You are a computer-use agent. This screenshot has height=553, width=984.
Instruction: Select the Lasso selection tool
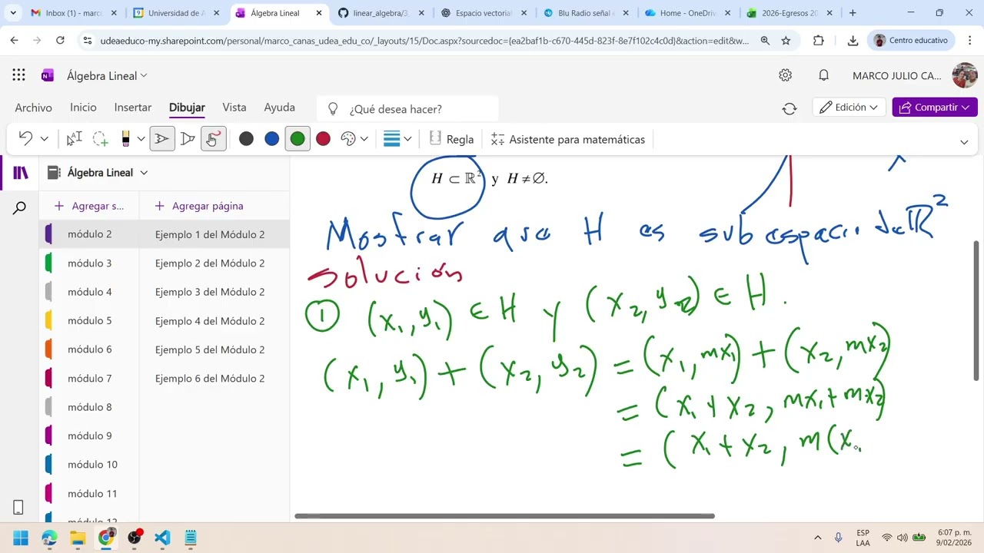[x=100, y=139]
